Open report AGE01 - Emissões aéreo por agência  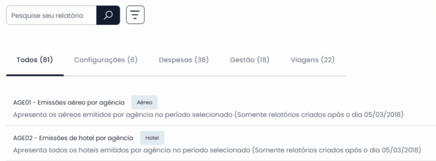click(69, 103)
